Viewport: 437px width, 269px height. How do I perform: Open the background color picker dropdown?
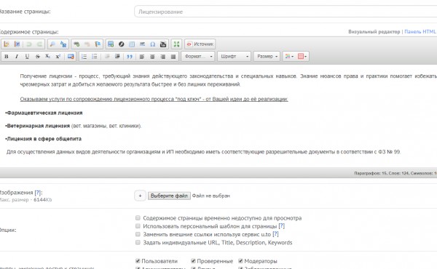[x=302, y=57]
